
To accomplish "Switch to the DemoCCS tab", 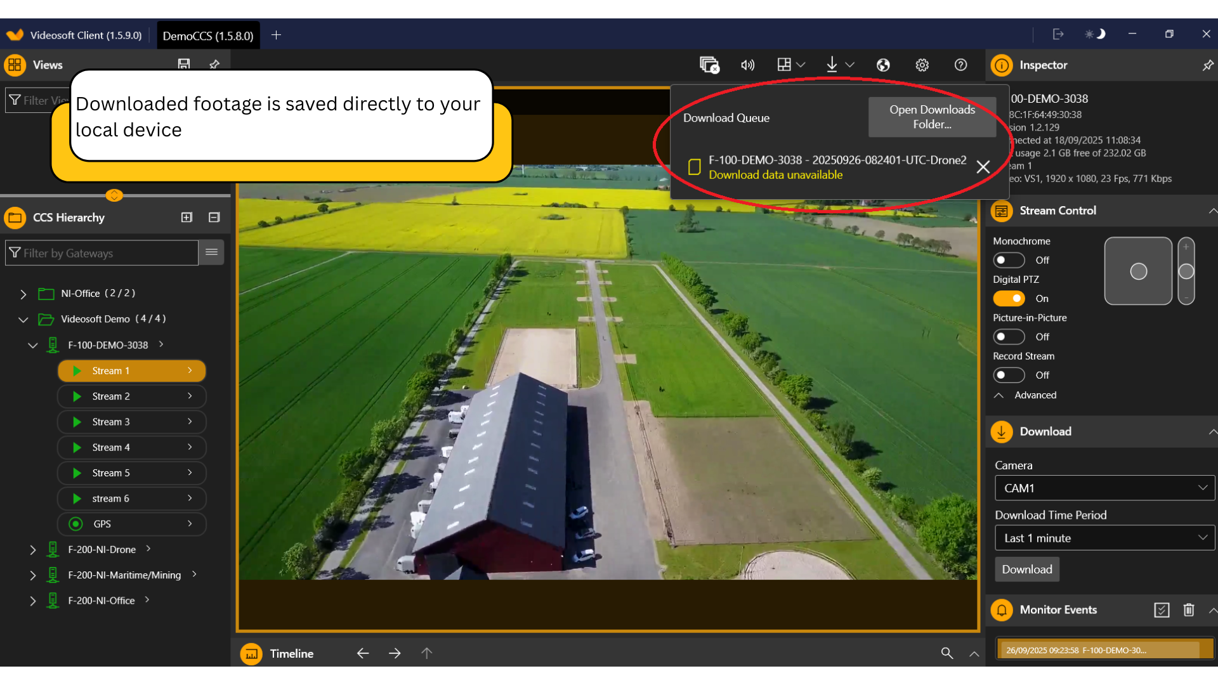I will pos(208,36).
